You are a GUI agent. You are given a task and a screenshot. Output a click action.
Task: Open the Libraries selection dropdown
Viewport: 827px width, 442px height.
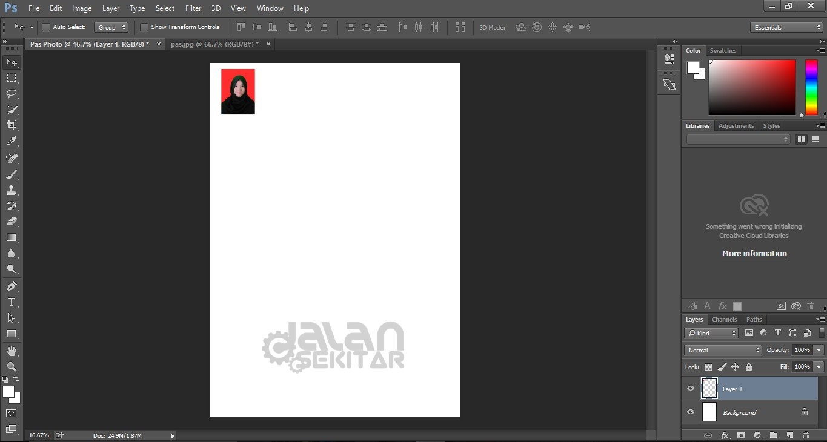[x=739, y=139]
